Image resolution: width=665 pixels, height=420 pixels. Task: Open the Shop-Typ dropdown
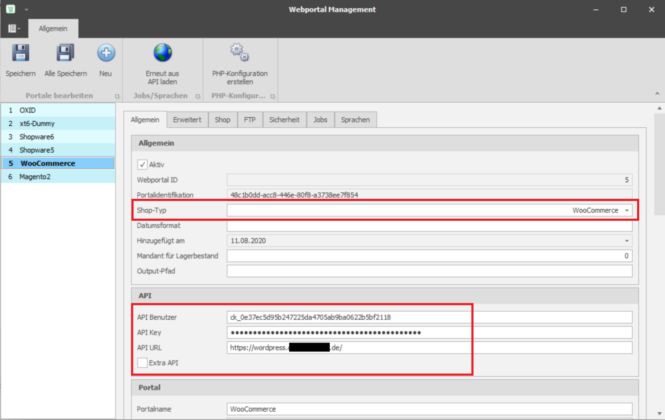tap(627, 211)
